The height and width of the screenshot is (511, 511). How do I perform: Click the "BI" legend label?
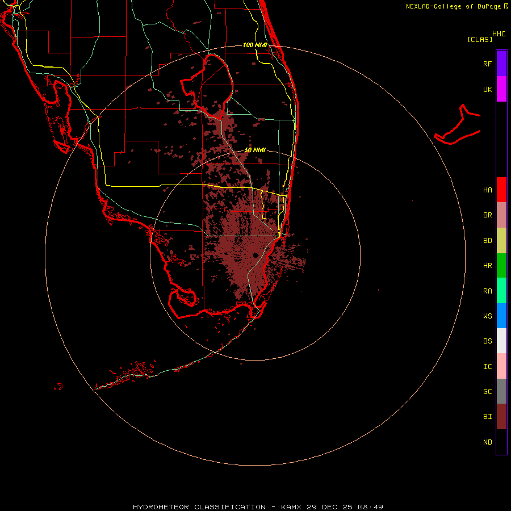pyautogui.click(x=487, y=417)
